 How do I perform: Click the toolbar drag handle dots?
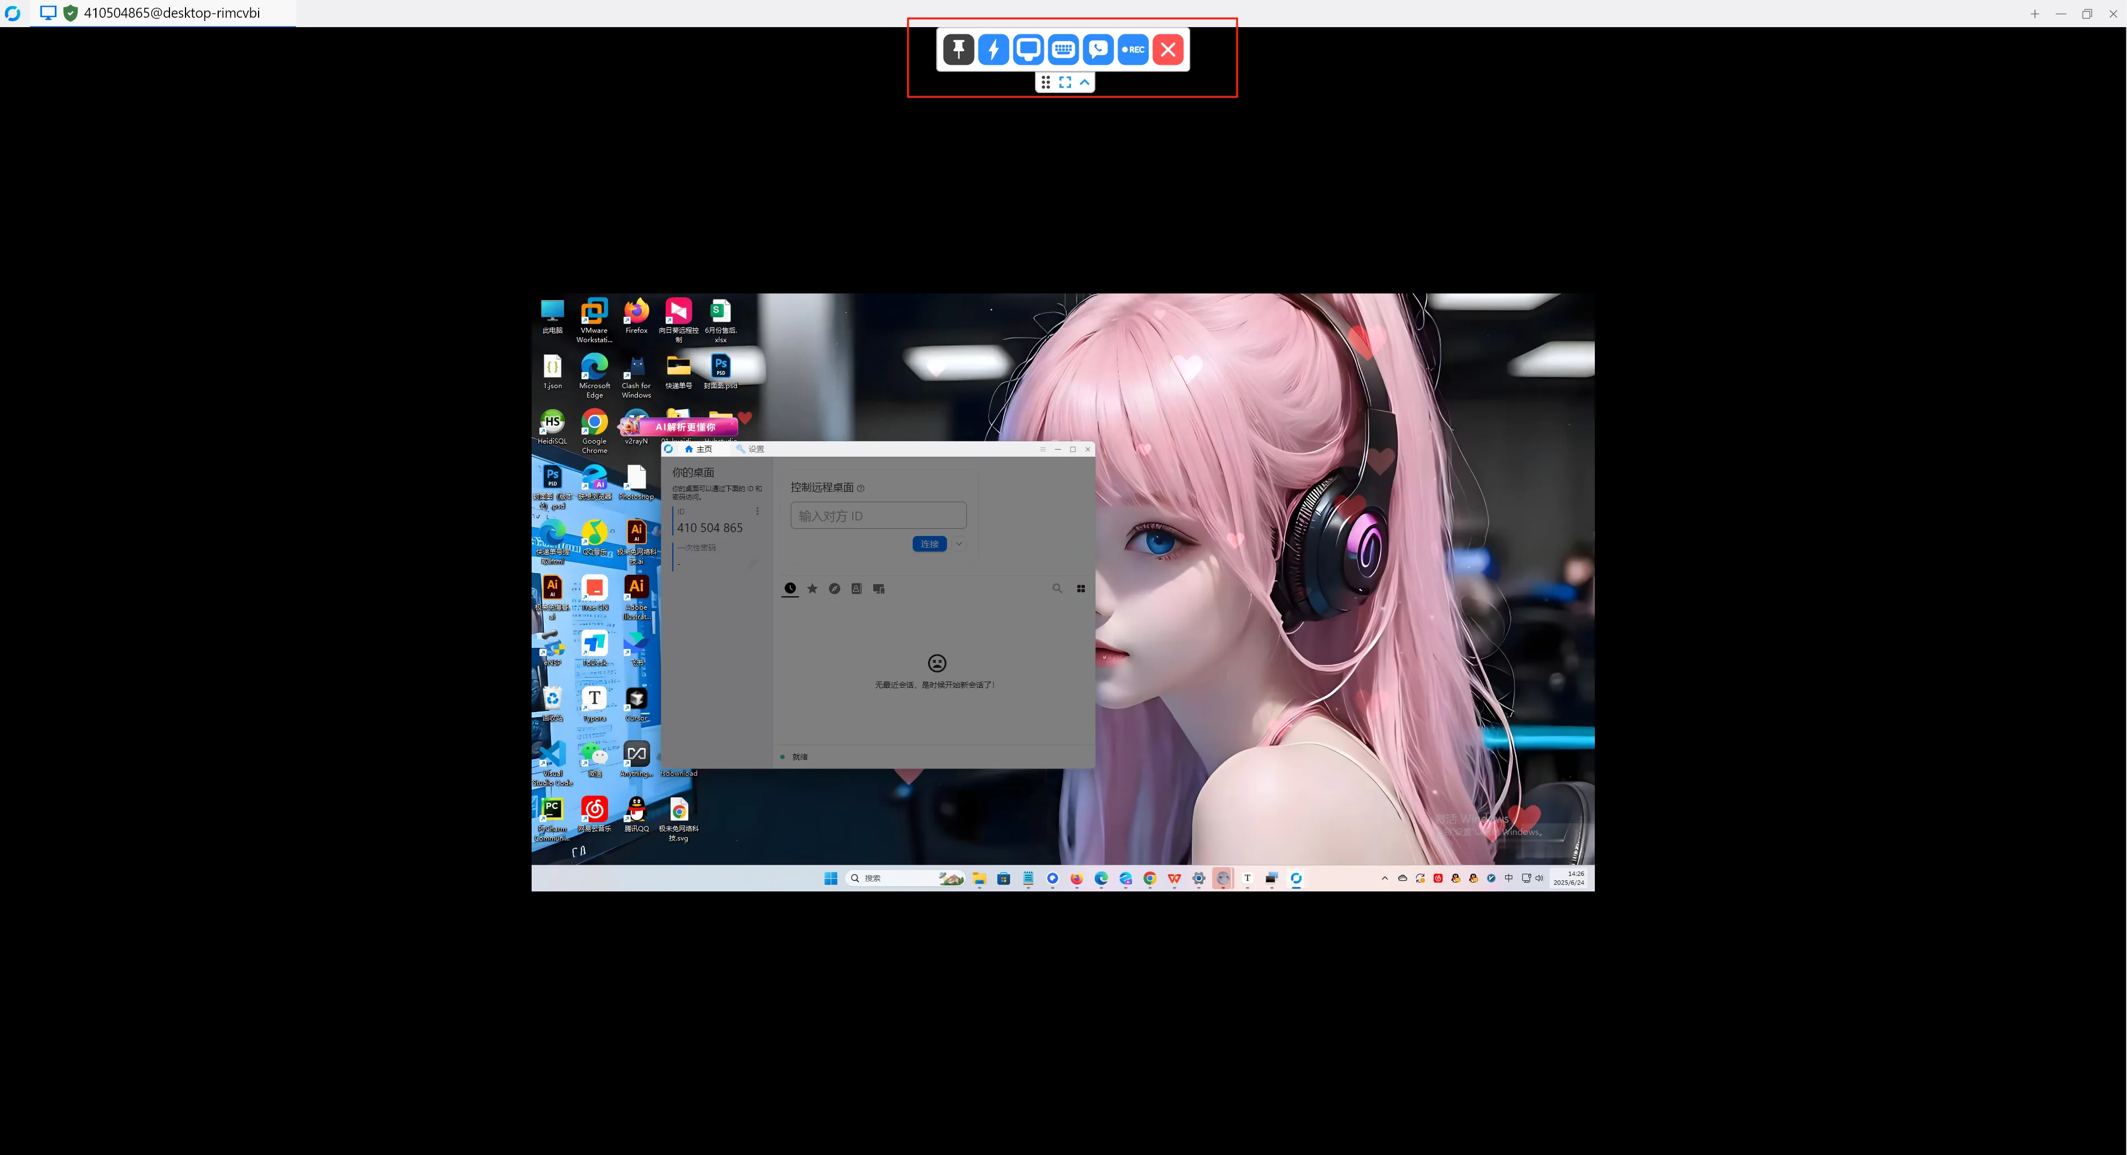point(1046,82)
